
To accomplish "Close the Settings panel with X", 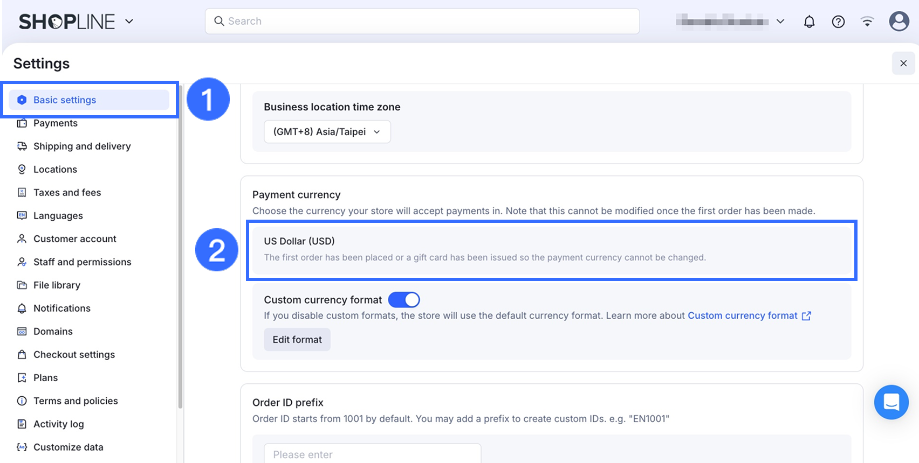I will pyautogui.click(x=903, y=64).
